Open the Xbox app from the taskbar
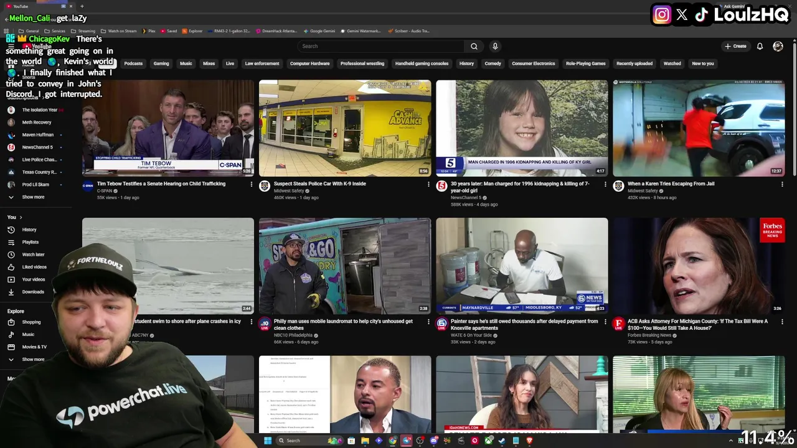Viewport: 797px width, 448px height. click(x=488, y=441)
